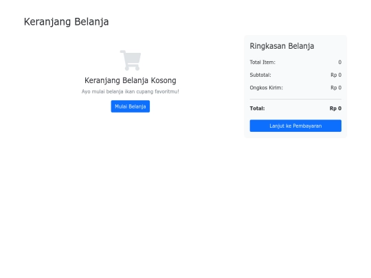Click the Ongkos Kirim: label
Viewport: 371px width, 278px height.
coord(266,88)
